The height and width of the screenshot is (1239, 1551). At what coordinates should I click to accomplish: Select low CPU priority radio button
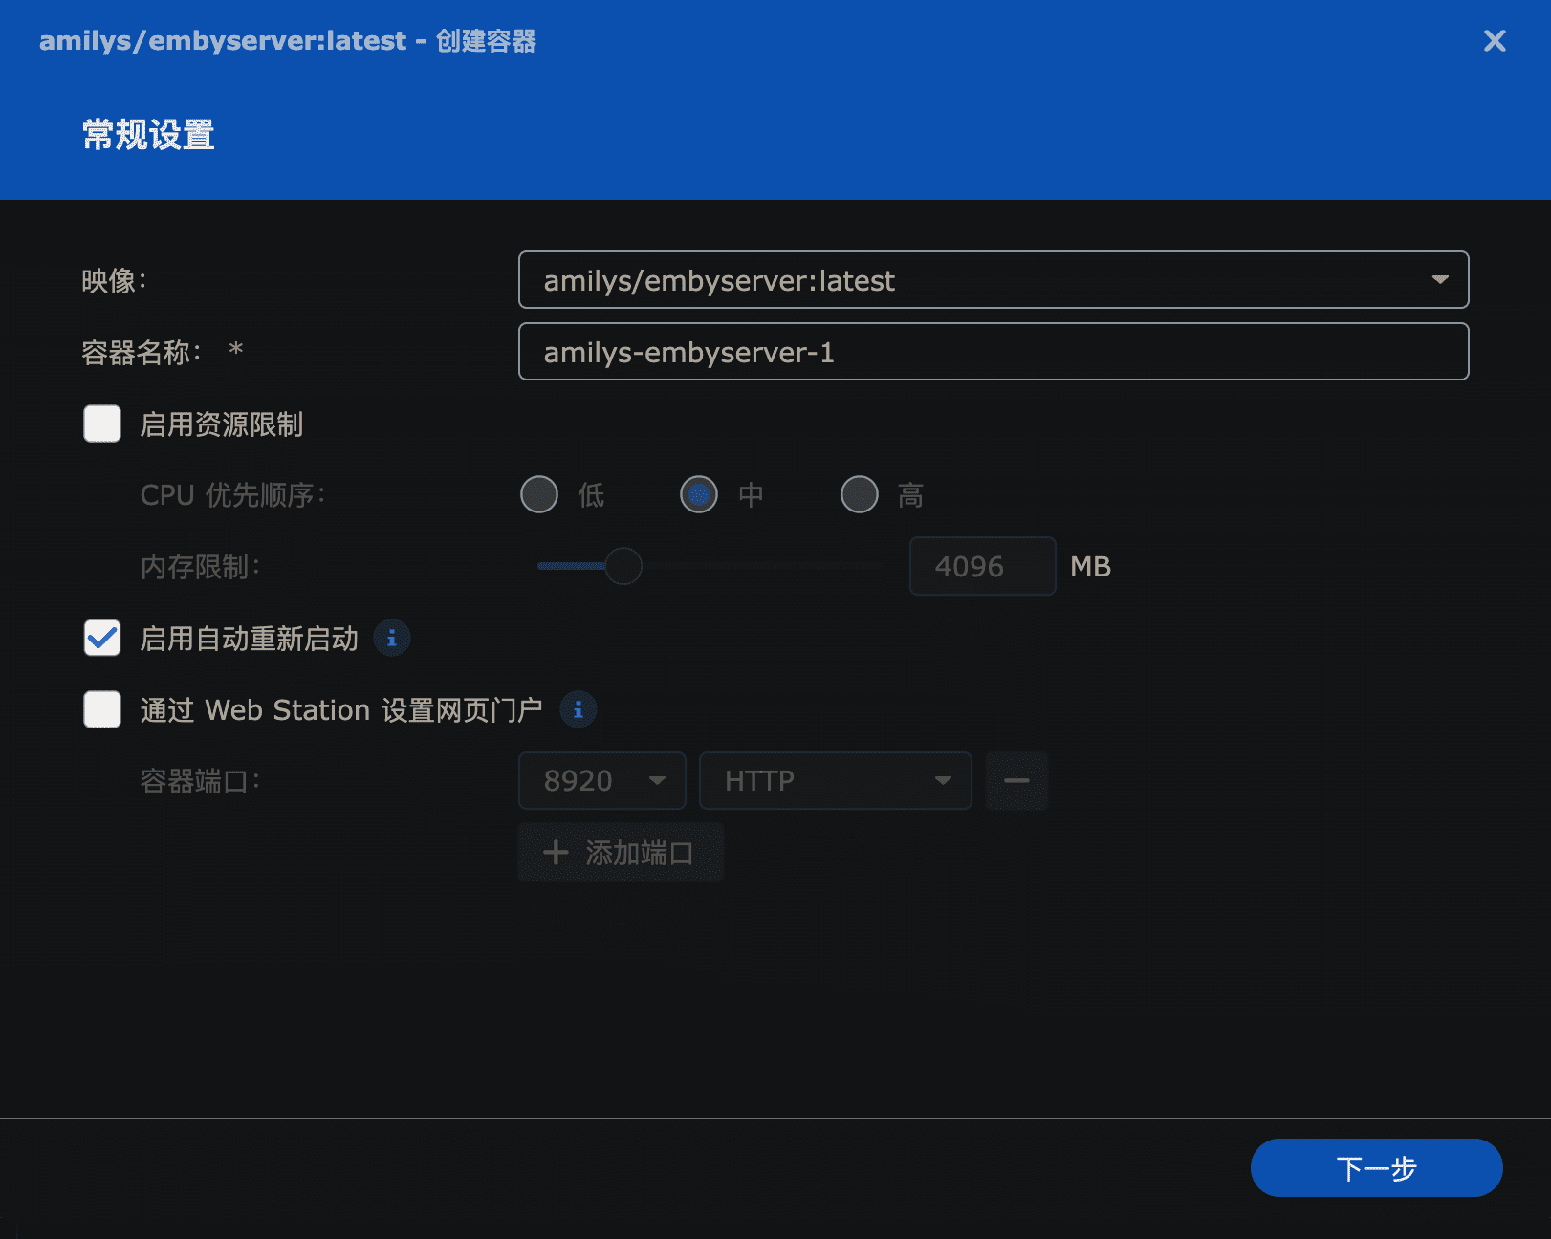coord(539,494)
